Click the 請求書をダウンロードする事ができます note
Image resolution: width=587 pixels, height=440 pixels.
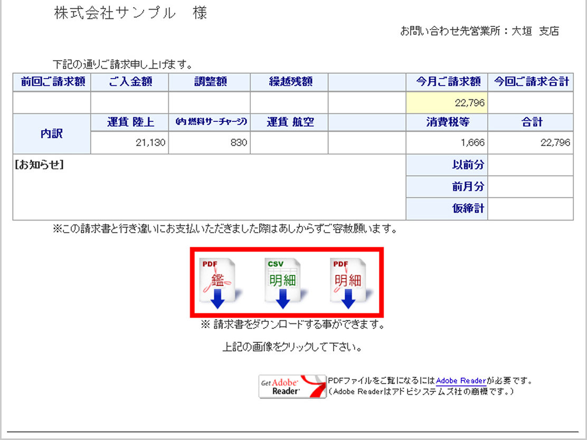[293, 324]
